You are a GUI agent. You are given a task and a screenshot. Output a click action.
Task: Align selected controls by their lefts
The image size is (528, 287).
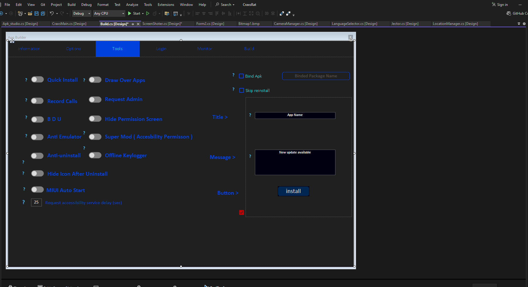[x=198, y=13]
